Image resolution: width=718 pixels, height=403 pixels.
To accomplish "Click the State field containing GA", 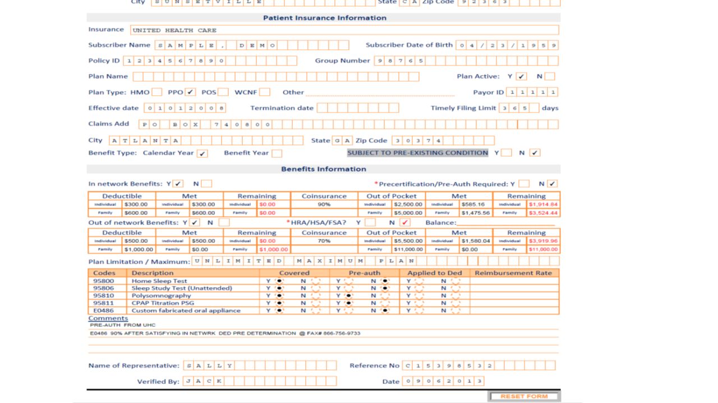I will tap(342, 140).
